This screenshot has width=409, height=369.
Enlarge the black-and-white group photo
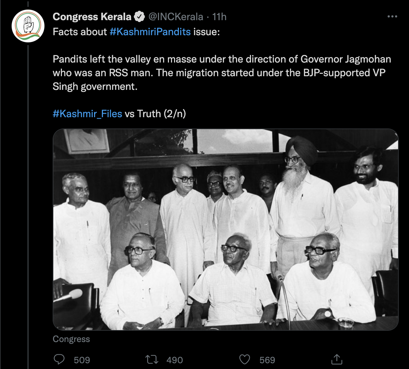pos(225,229)
